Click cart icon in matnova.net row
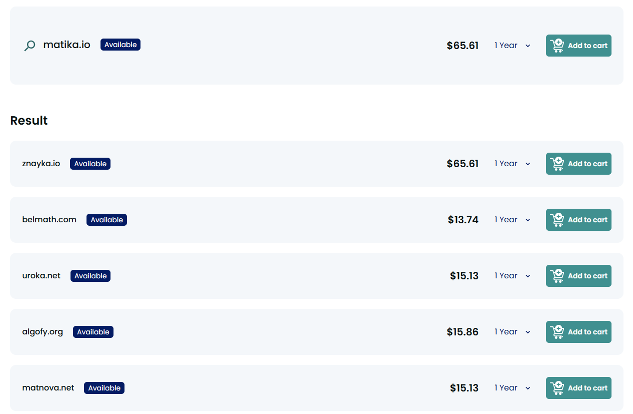This screenshot has height=414, width=633. click(557, 388)
